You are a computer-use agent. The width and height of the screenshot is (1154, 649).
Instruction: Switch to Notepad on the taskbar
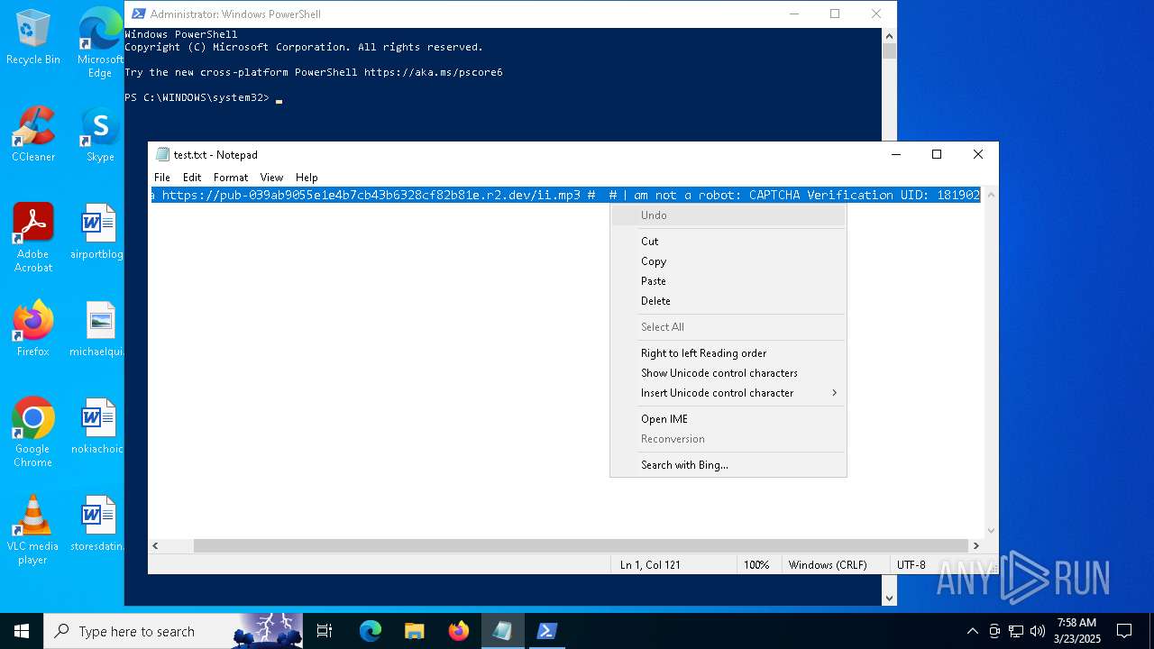[502, 631]
